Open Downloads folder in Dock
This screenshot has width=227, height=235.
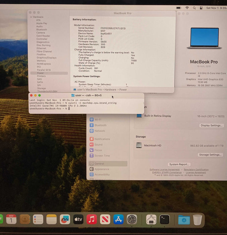[x=184, y=220]
